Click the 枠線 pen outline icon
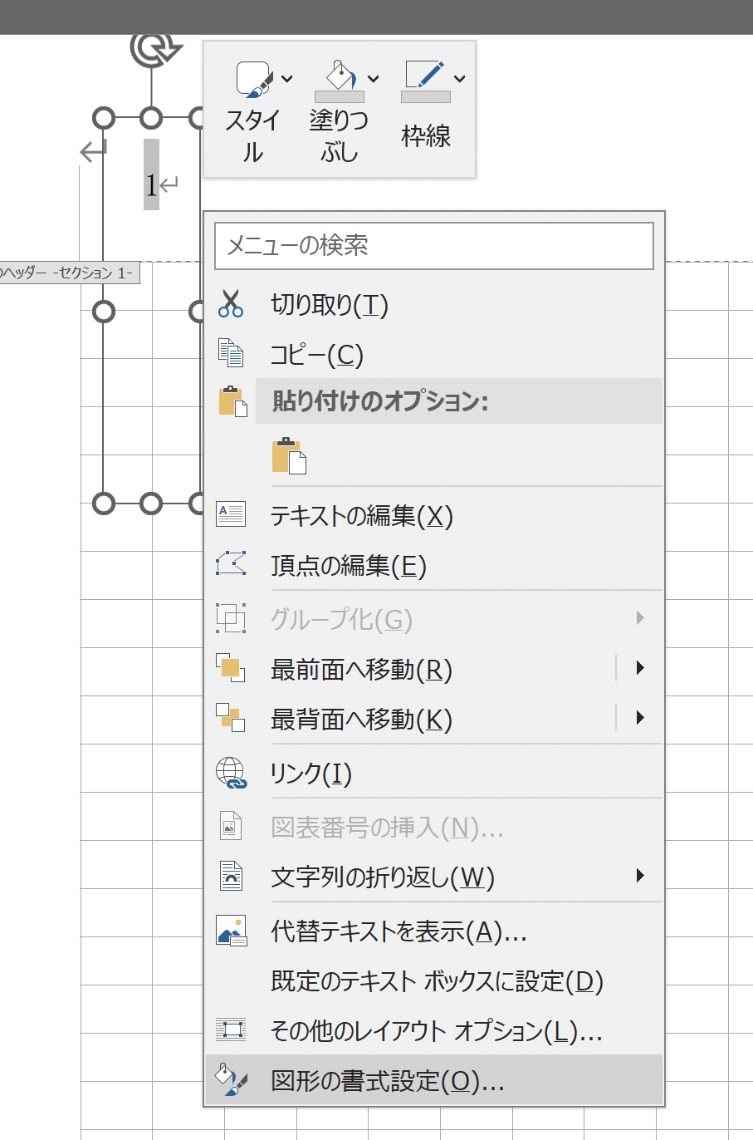The image size is (753, 1140). click(x=425, y=80)
